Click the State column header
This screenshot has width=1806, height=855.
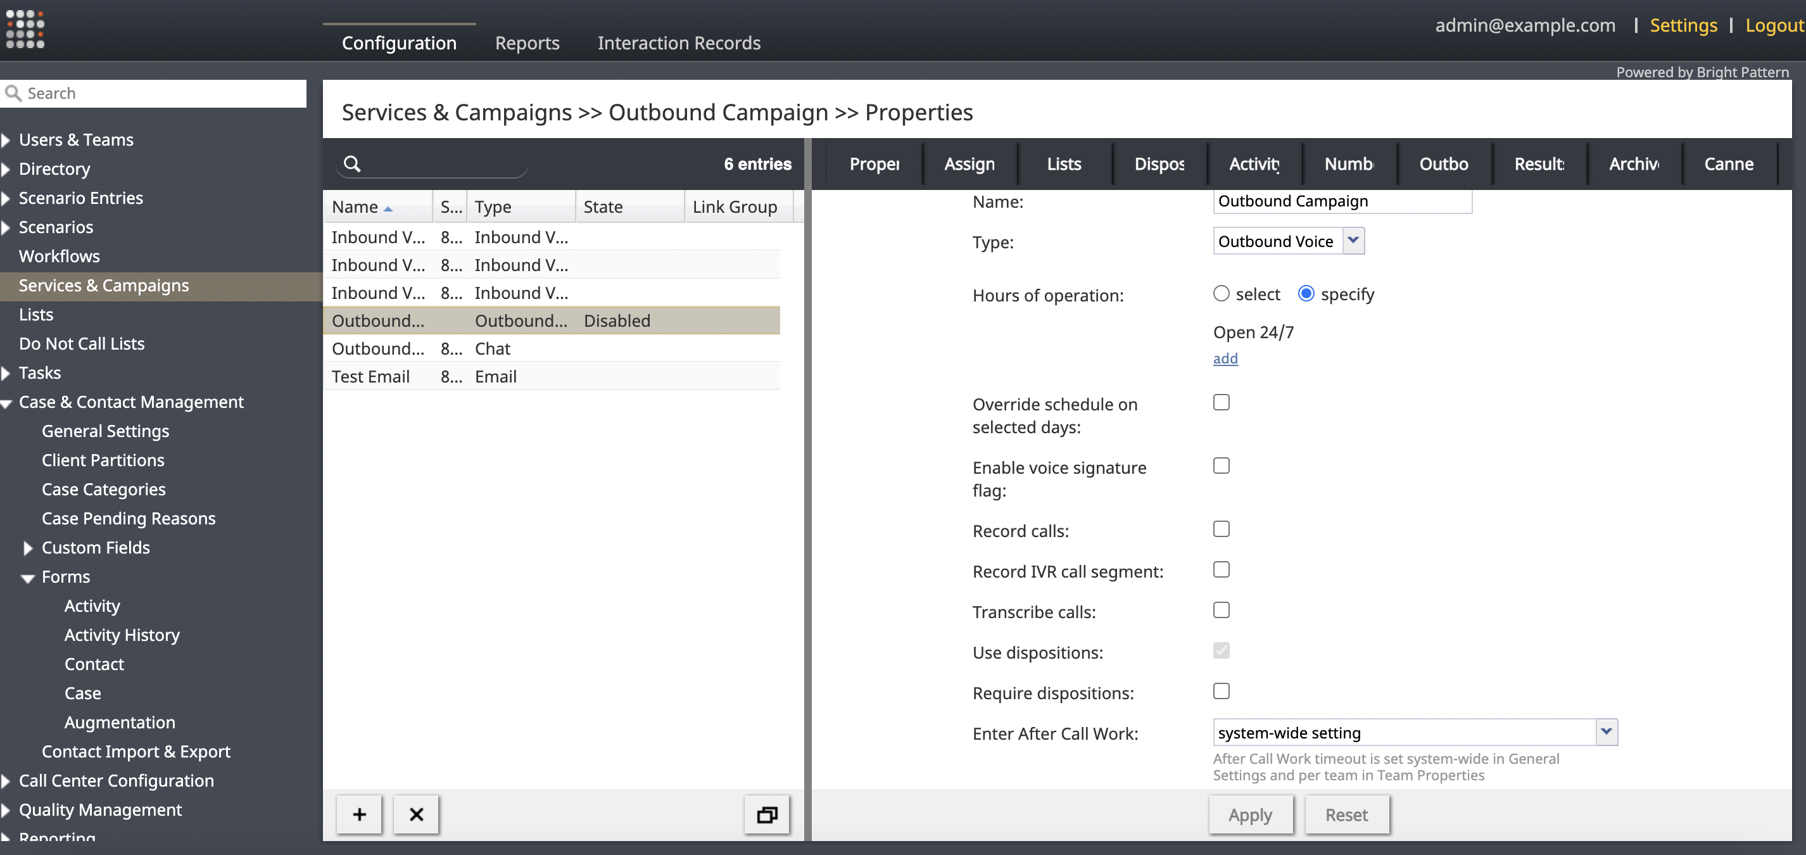point(629,207)
